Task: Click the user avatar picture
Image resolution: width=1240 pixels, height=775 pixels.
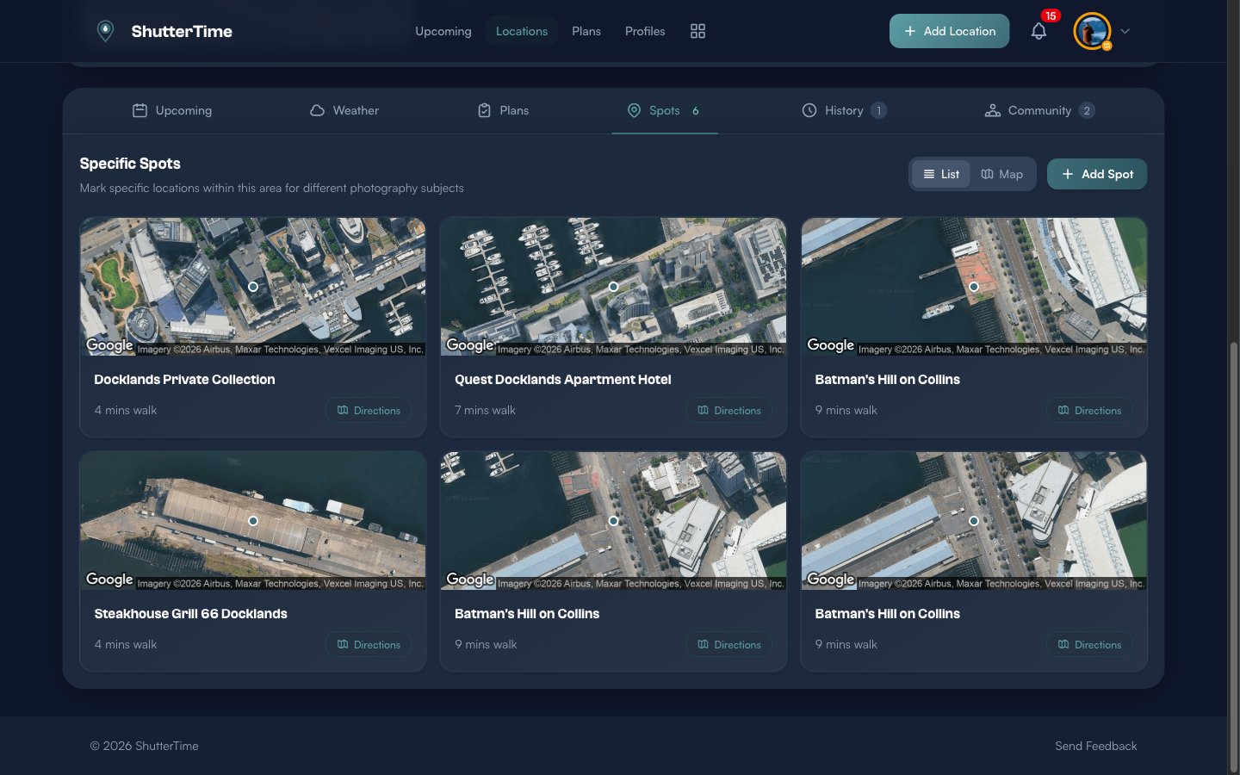Action: click(1091, 31)
